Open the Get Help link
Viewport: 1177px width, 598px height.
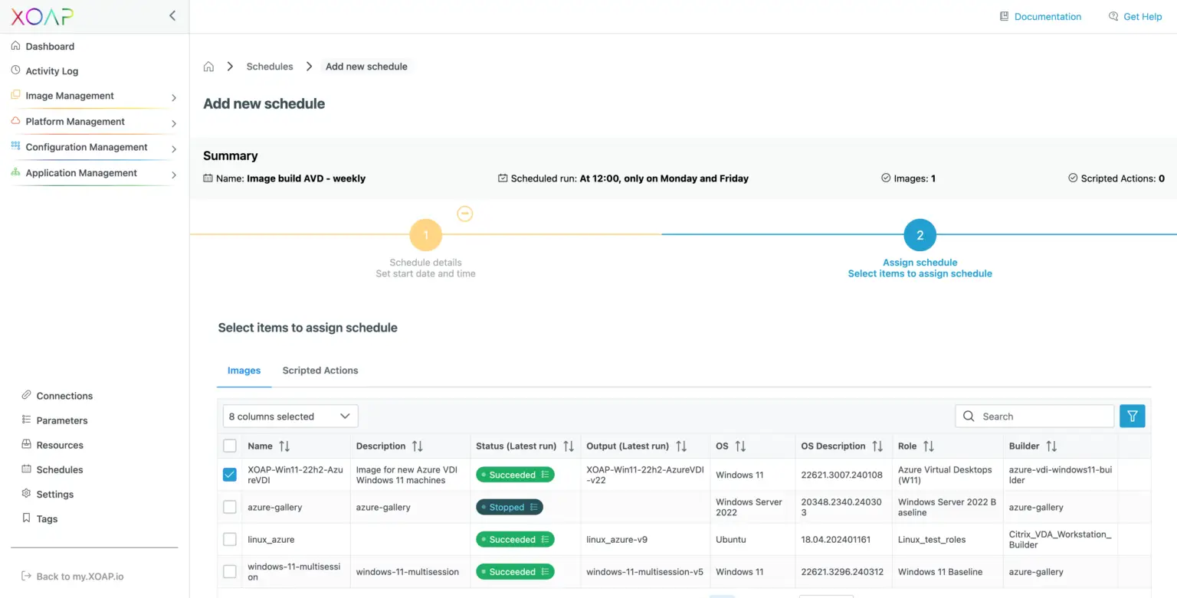(x=1143, y=16)
